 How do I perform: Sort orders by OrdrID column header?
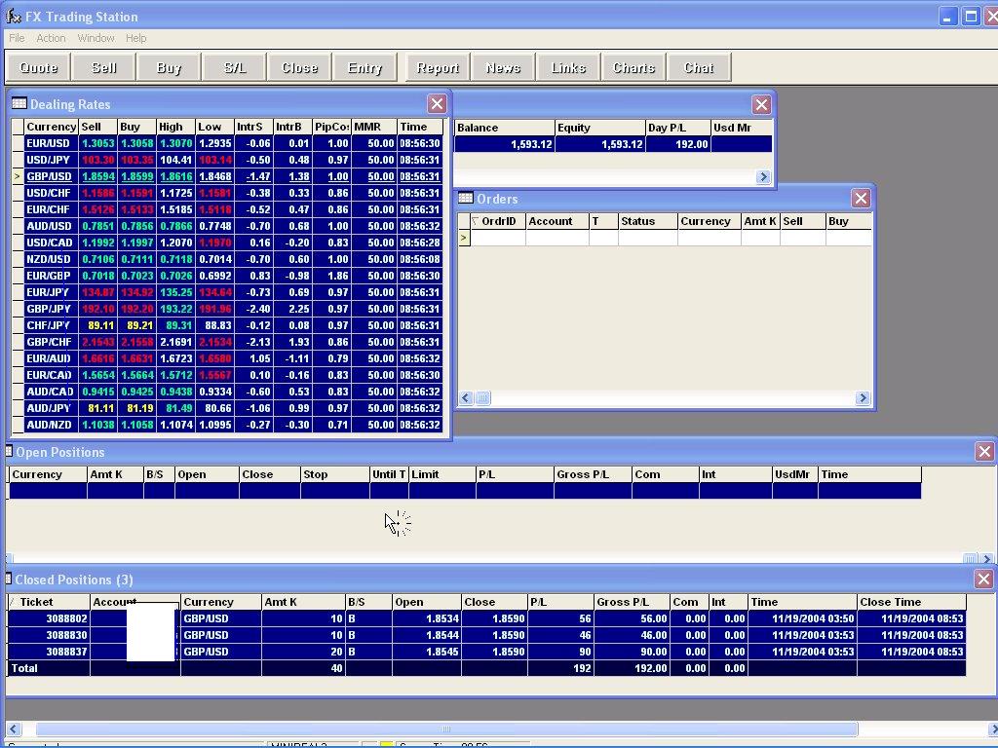[498, 221]
